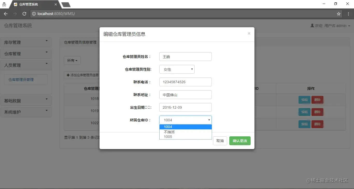Collapse the 人员管理 sidebar menu
Image resolution: width=354 pixels, height=189 pixels.
(26, 65)
